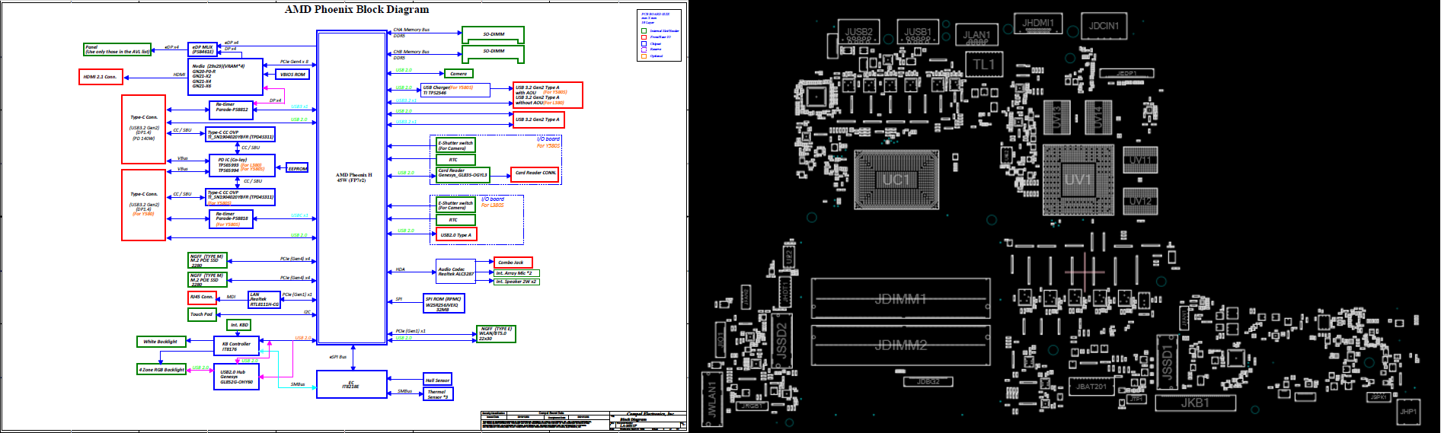This screenshot has height=433, width=1441.
Task: Select the JSSD1 connector on the board view
Action: point(1167,361)
